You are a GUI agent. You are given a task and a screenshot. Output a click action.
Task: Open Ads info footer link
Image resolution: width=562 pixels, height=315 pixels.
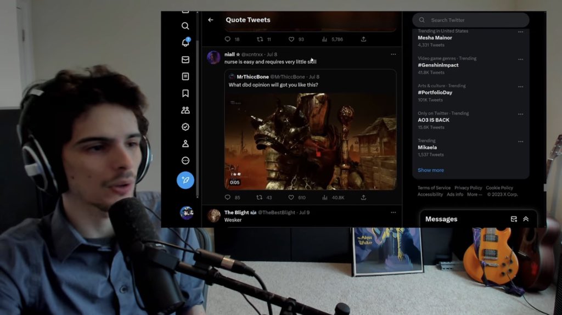455,195
